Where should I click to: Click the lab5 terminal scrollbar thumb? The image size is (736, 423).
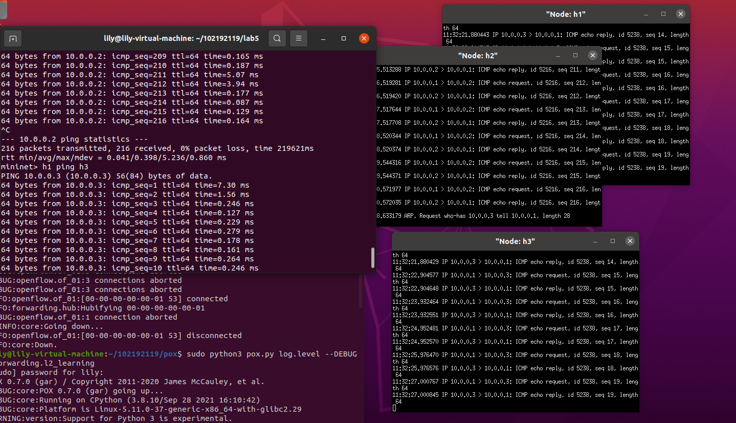pos(373,258)
